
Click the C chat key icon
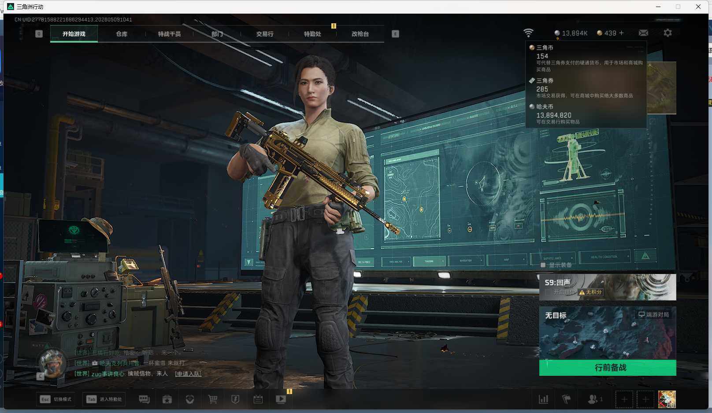tap(40, 376)
